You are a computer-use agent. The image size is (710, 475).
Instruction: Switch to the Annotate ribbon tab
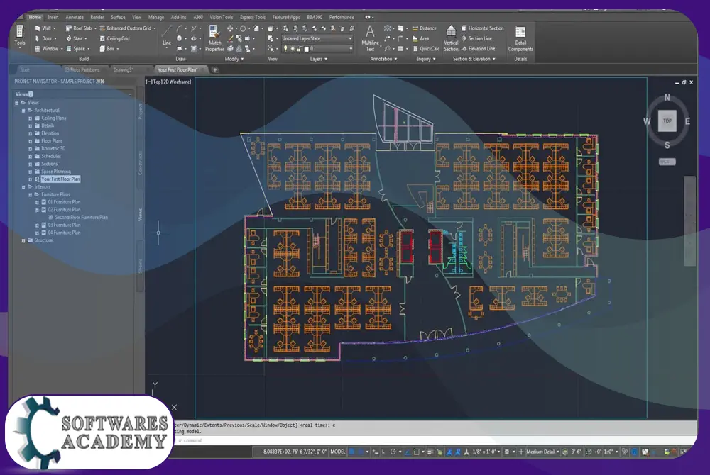pyautogui.click(x=75, y=17)
